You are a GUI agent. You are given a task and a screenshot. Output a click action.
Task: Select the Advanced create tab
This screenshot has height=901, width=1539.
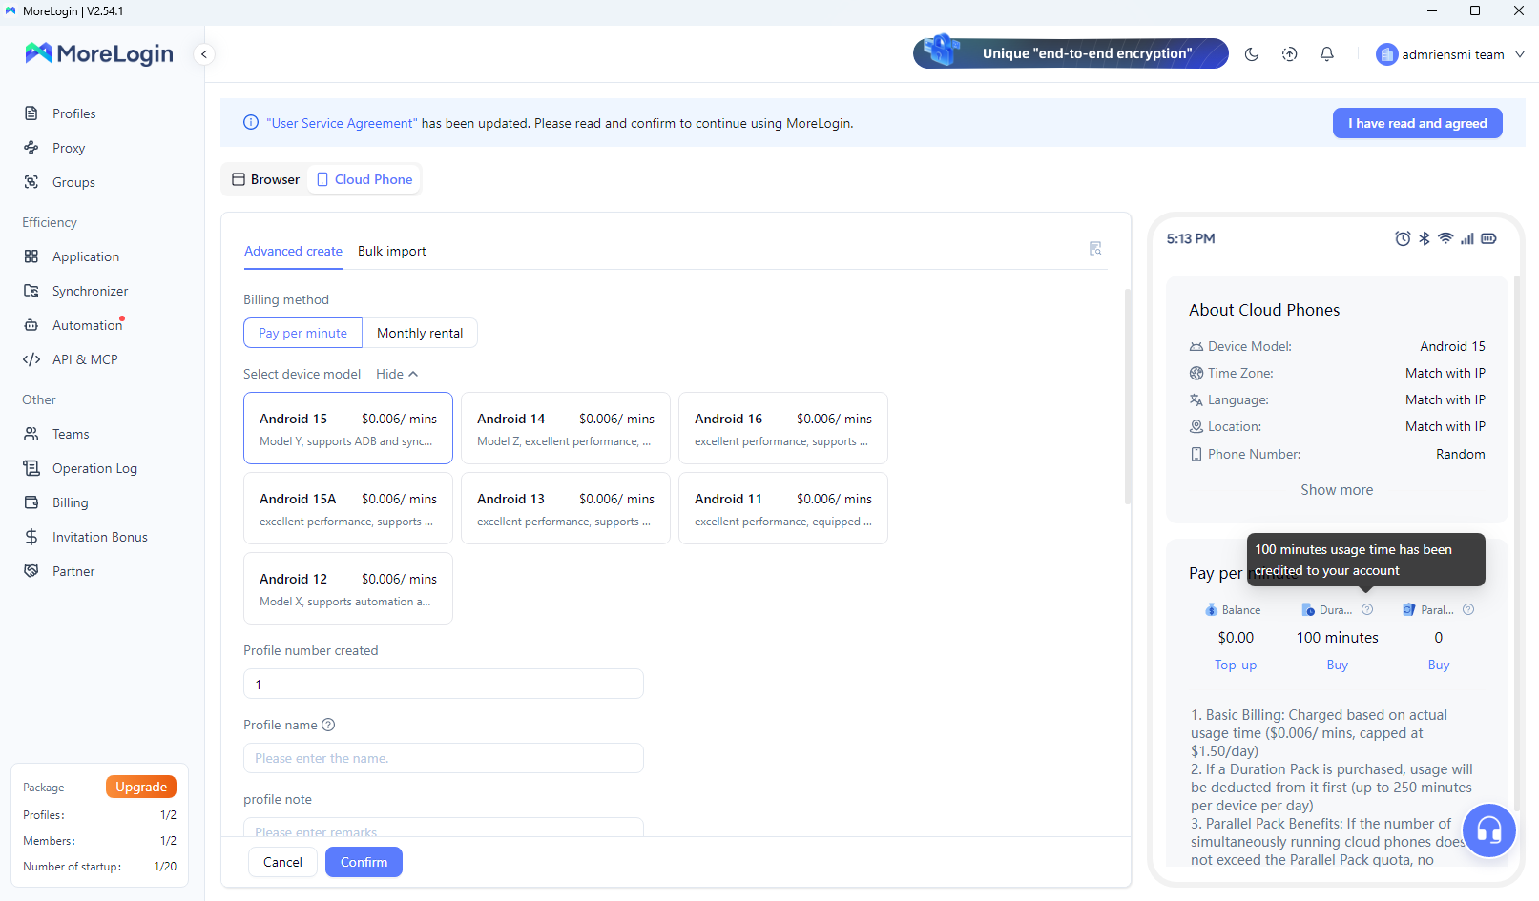coord(293,251)
